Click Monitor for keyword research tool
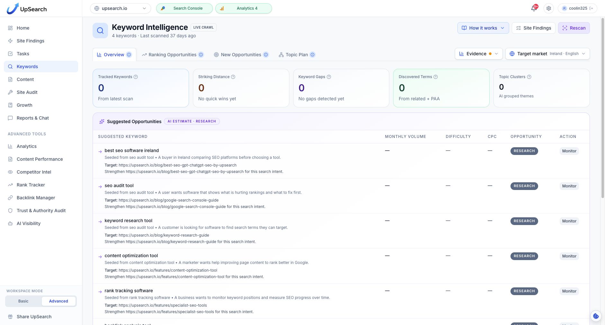This screenshot has width=605, height=325. 569,221
